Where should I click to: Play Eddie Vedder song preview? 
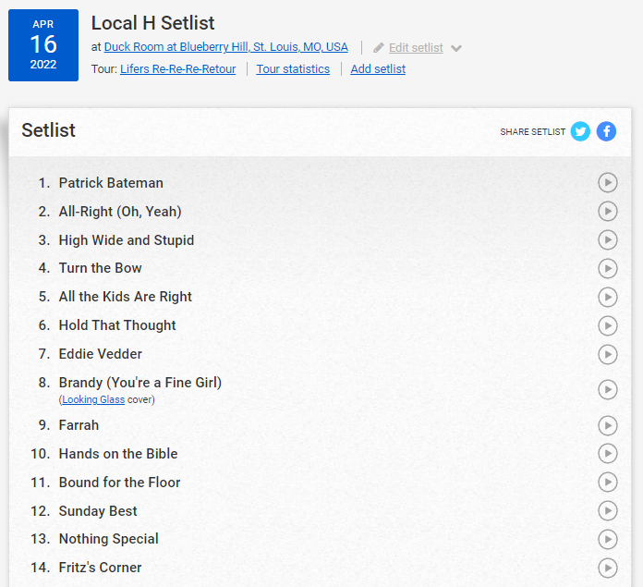click(x=607, y=354)
